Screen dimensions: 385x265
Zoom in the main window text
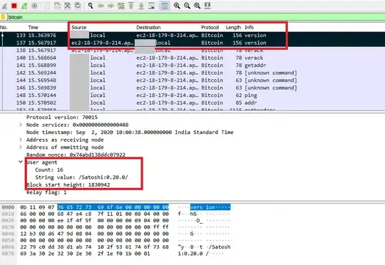pyautogui.click(x=177, y=6)
